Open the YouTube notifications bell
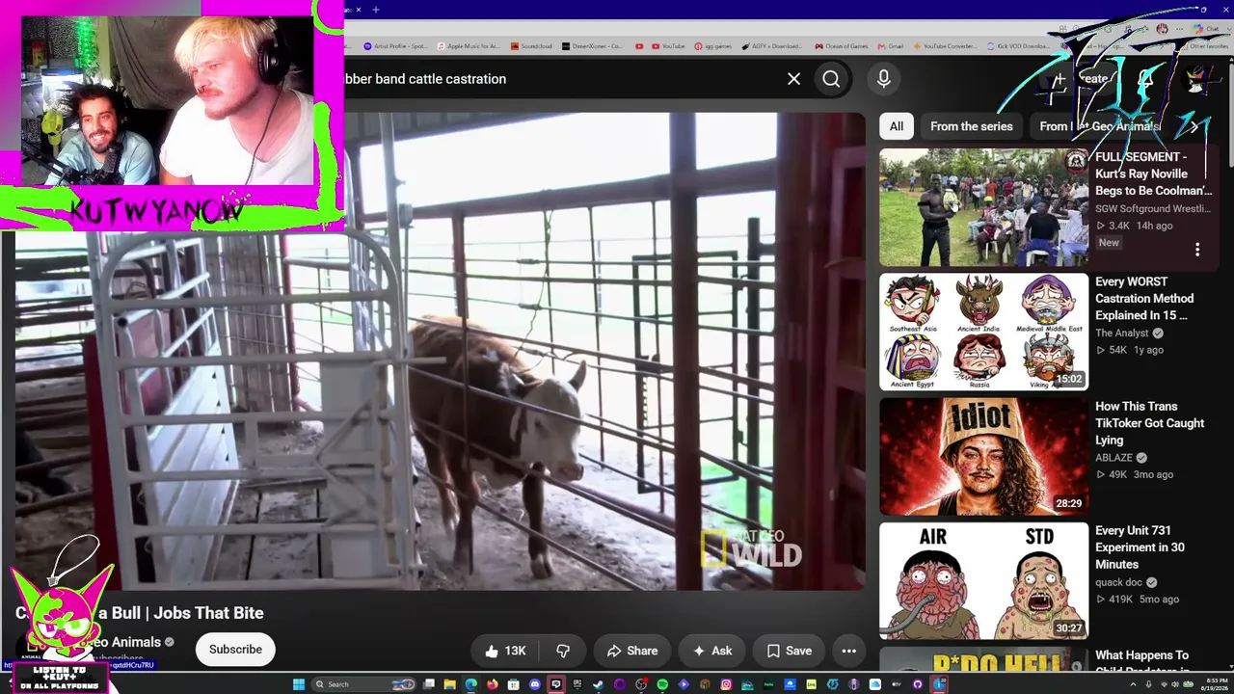The image size is (1234, 694). [x=1145, y=79]
